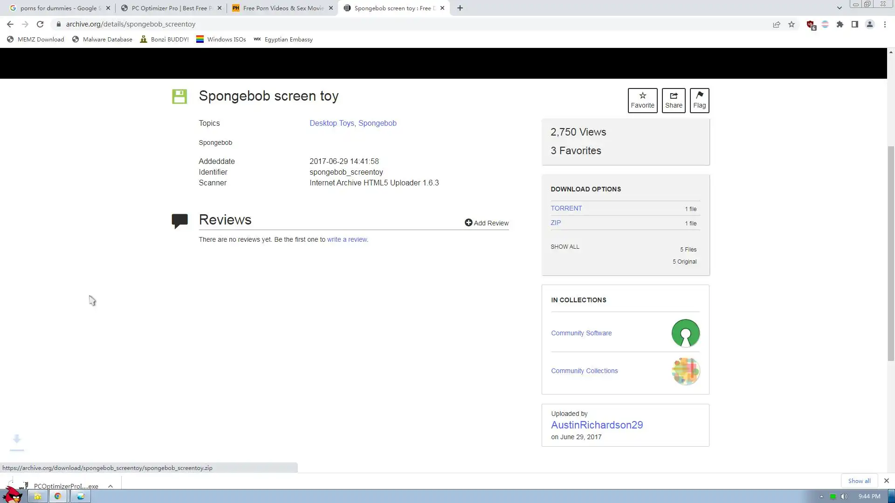Screen dimensions: 895x503
Task: Click the page vertical scrollbar thumb
Action: point(891,254)
